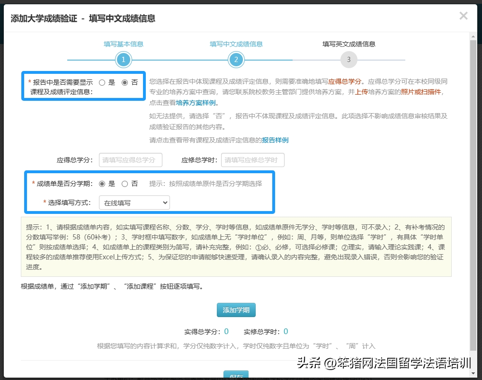Open the 报告样例 link
Viewport: 482px width, 380px height.
click(x=275, y=140)
